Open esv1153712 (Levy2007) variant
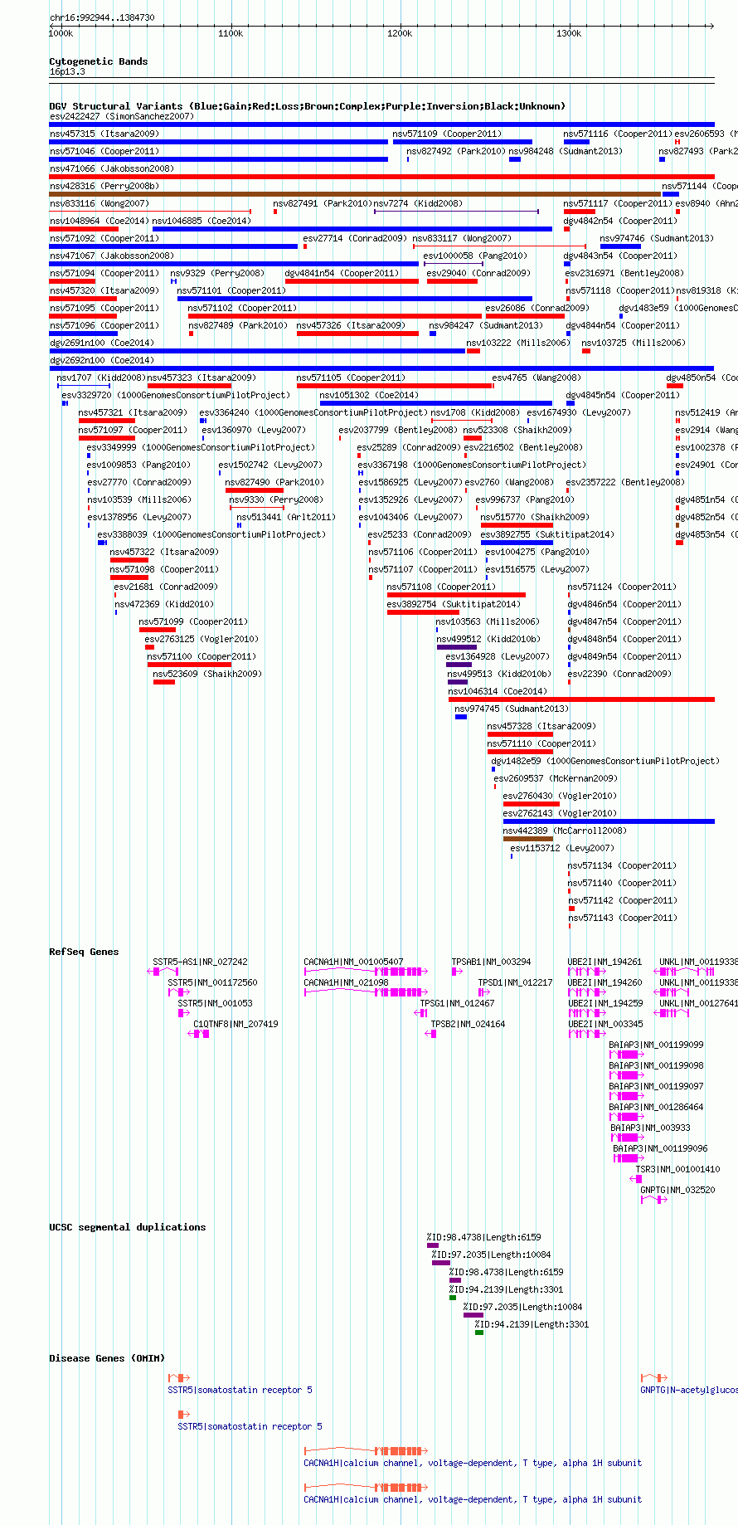738x1525 pixels. pyautogui.click(x=562, y=848)
